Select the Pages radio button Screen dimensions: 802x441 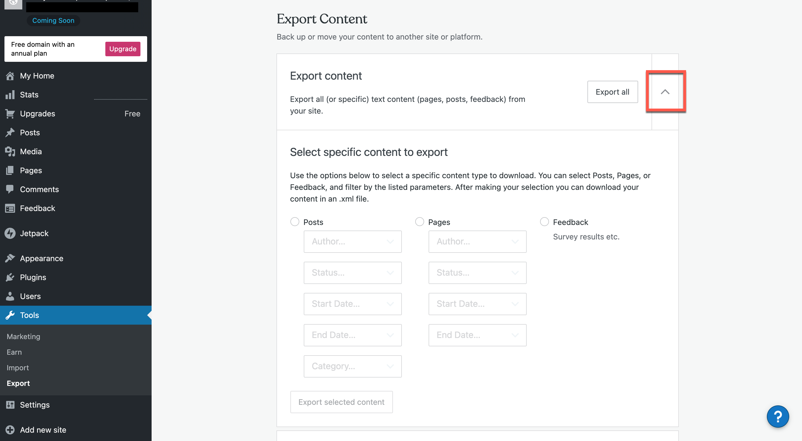click(419, 222)
